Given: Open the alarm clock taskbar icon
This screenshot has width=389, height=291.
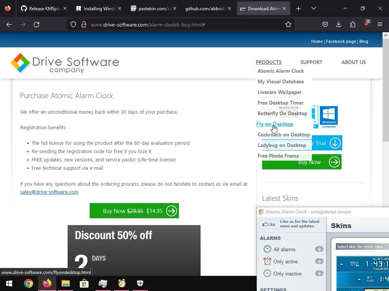Looking at the screenshot, I should tap(122, 283).
